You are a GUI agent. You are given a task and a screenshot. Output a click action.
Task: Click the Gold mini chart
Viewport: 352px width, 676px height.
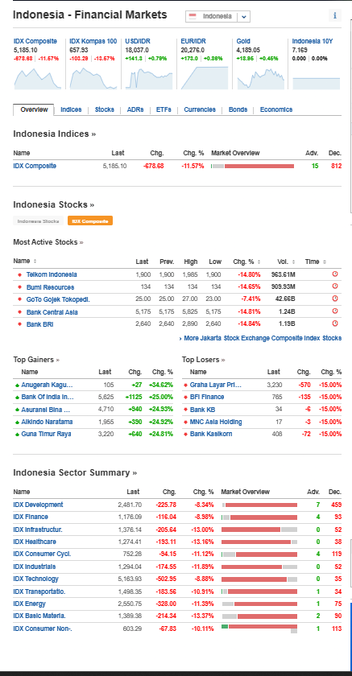click(x=260, y=78)
